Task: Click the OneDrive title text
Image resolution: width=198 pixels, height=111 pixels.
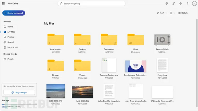Action: pyautogui.click(x=13, y=3)
